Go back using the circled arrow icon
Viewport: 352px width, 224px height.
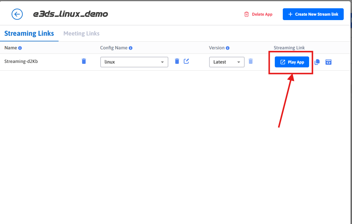point(17,14)
